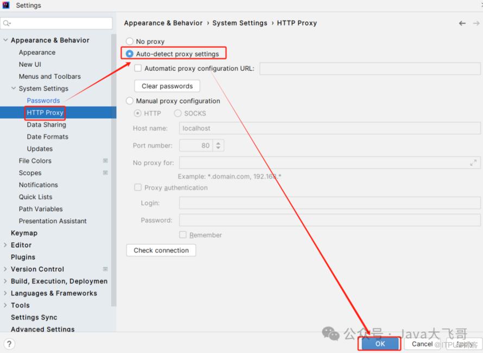Image resolution: width=483 pixels, height=353 pixels.
Task: Select the No proxy radio button
Action: (x=130, y=41)
